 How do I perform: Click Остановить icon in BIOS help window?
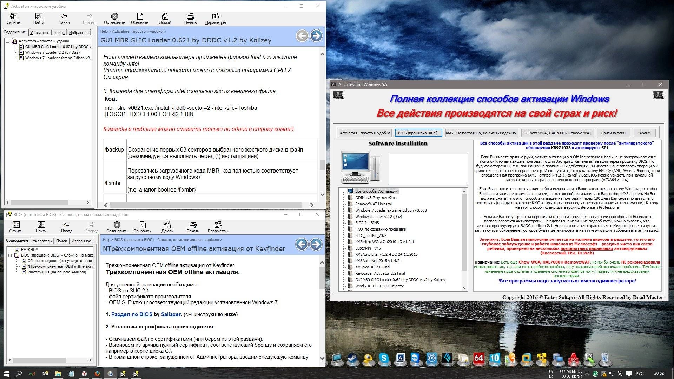point(117,227)
